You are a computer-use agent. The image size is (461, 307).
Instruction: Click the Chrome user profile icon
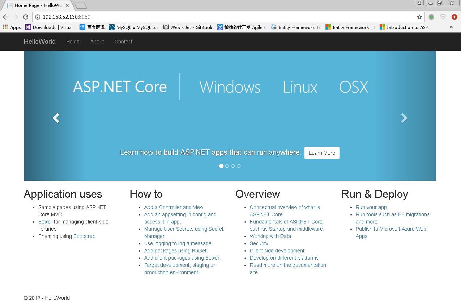(419, 3)
